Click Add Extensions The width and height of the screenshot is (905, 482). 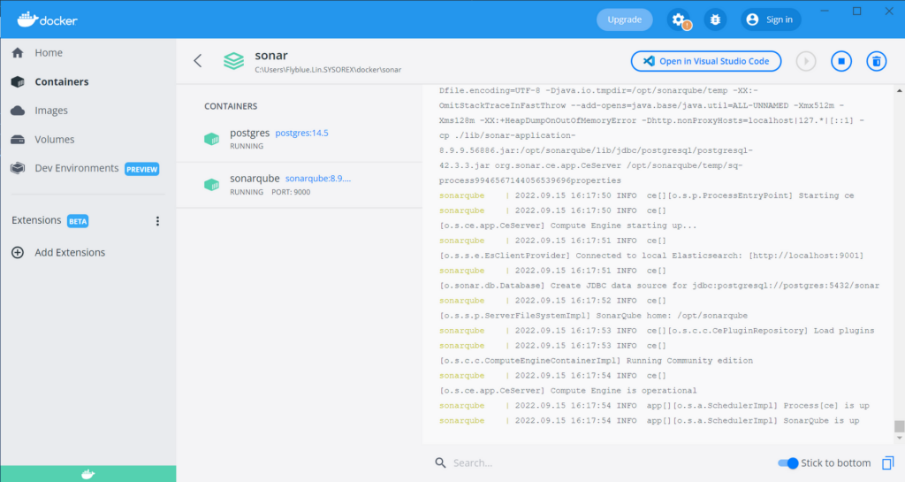point(70,252)
